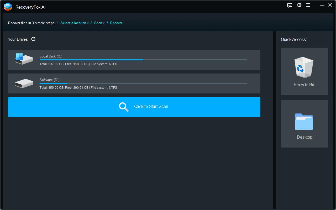This screenshot has width=336, height=210.
Task: Click the RecoveryFox AI logo
Action: click(x=8, y=7)
